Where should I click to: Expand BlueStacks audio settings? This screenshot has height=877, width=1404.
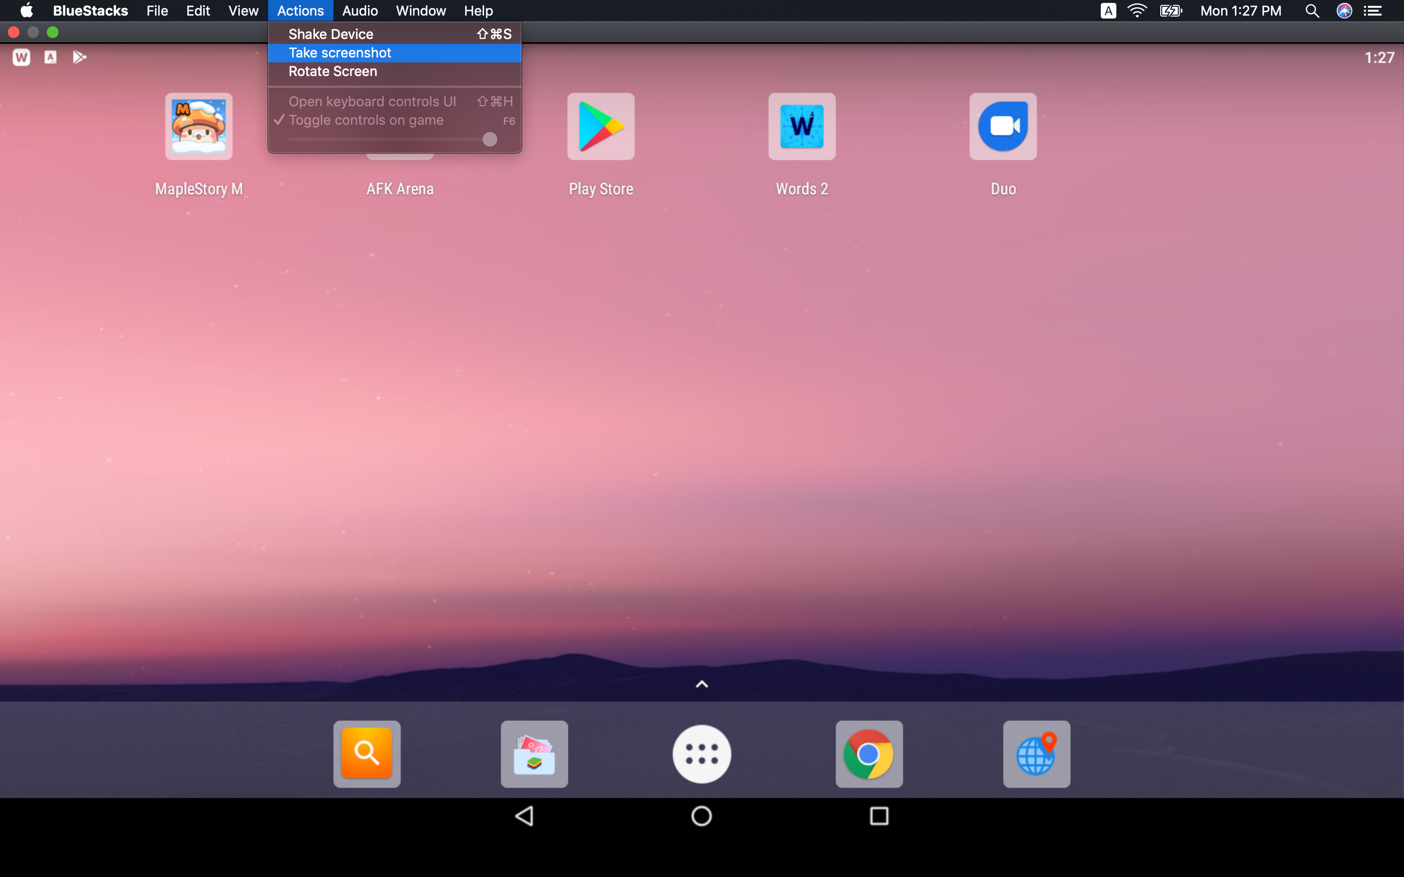click(359, 11)
